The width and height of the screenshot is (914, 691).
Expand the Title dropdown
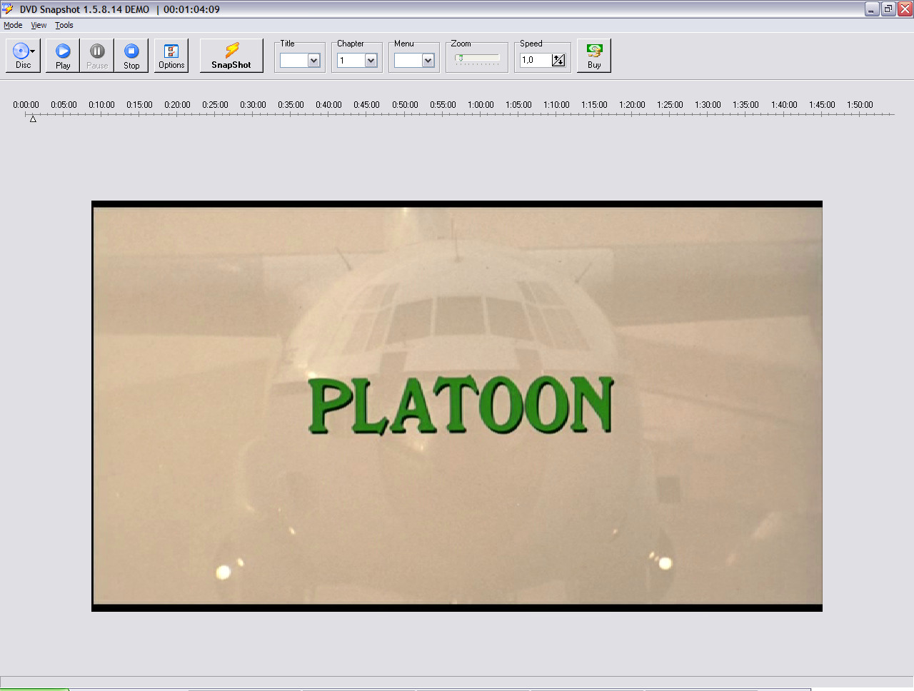point(313,61)
